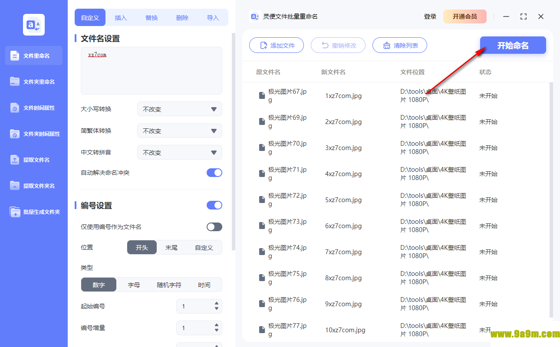
Task: Choose 随机字符 numbering type
Action: 169,285
